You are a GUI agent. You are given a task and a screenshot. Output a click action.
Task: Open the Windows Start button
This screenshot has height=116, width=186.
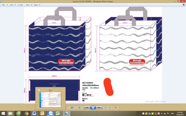point(3,114)
